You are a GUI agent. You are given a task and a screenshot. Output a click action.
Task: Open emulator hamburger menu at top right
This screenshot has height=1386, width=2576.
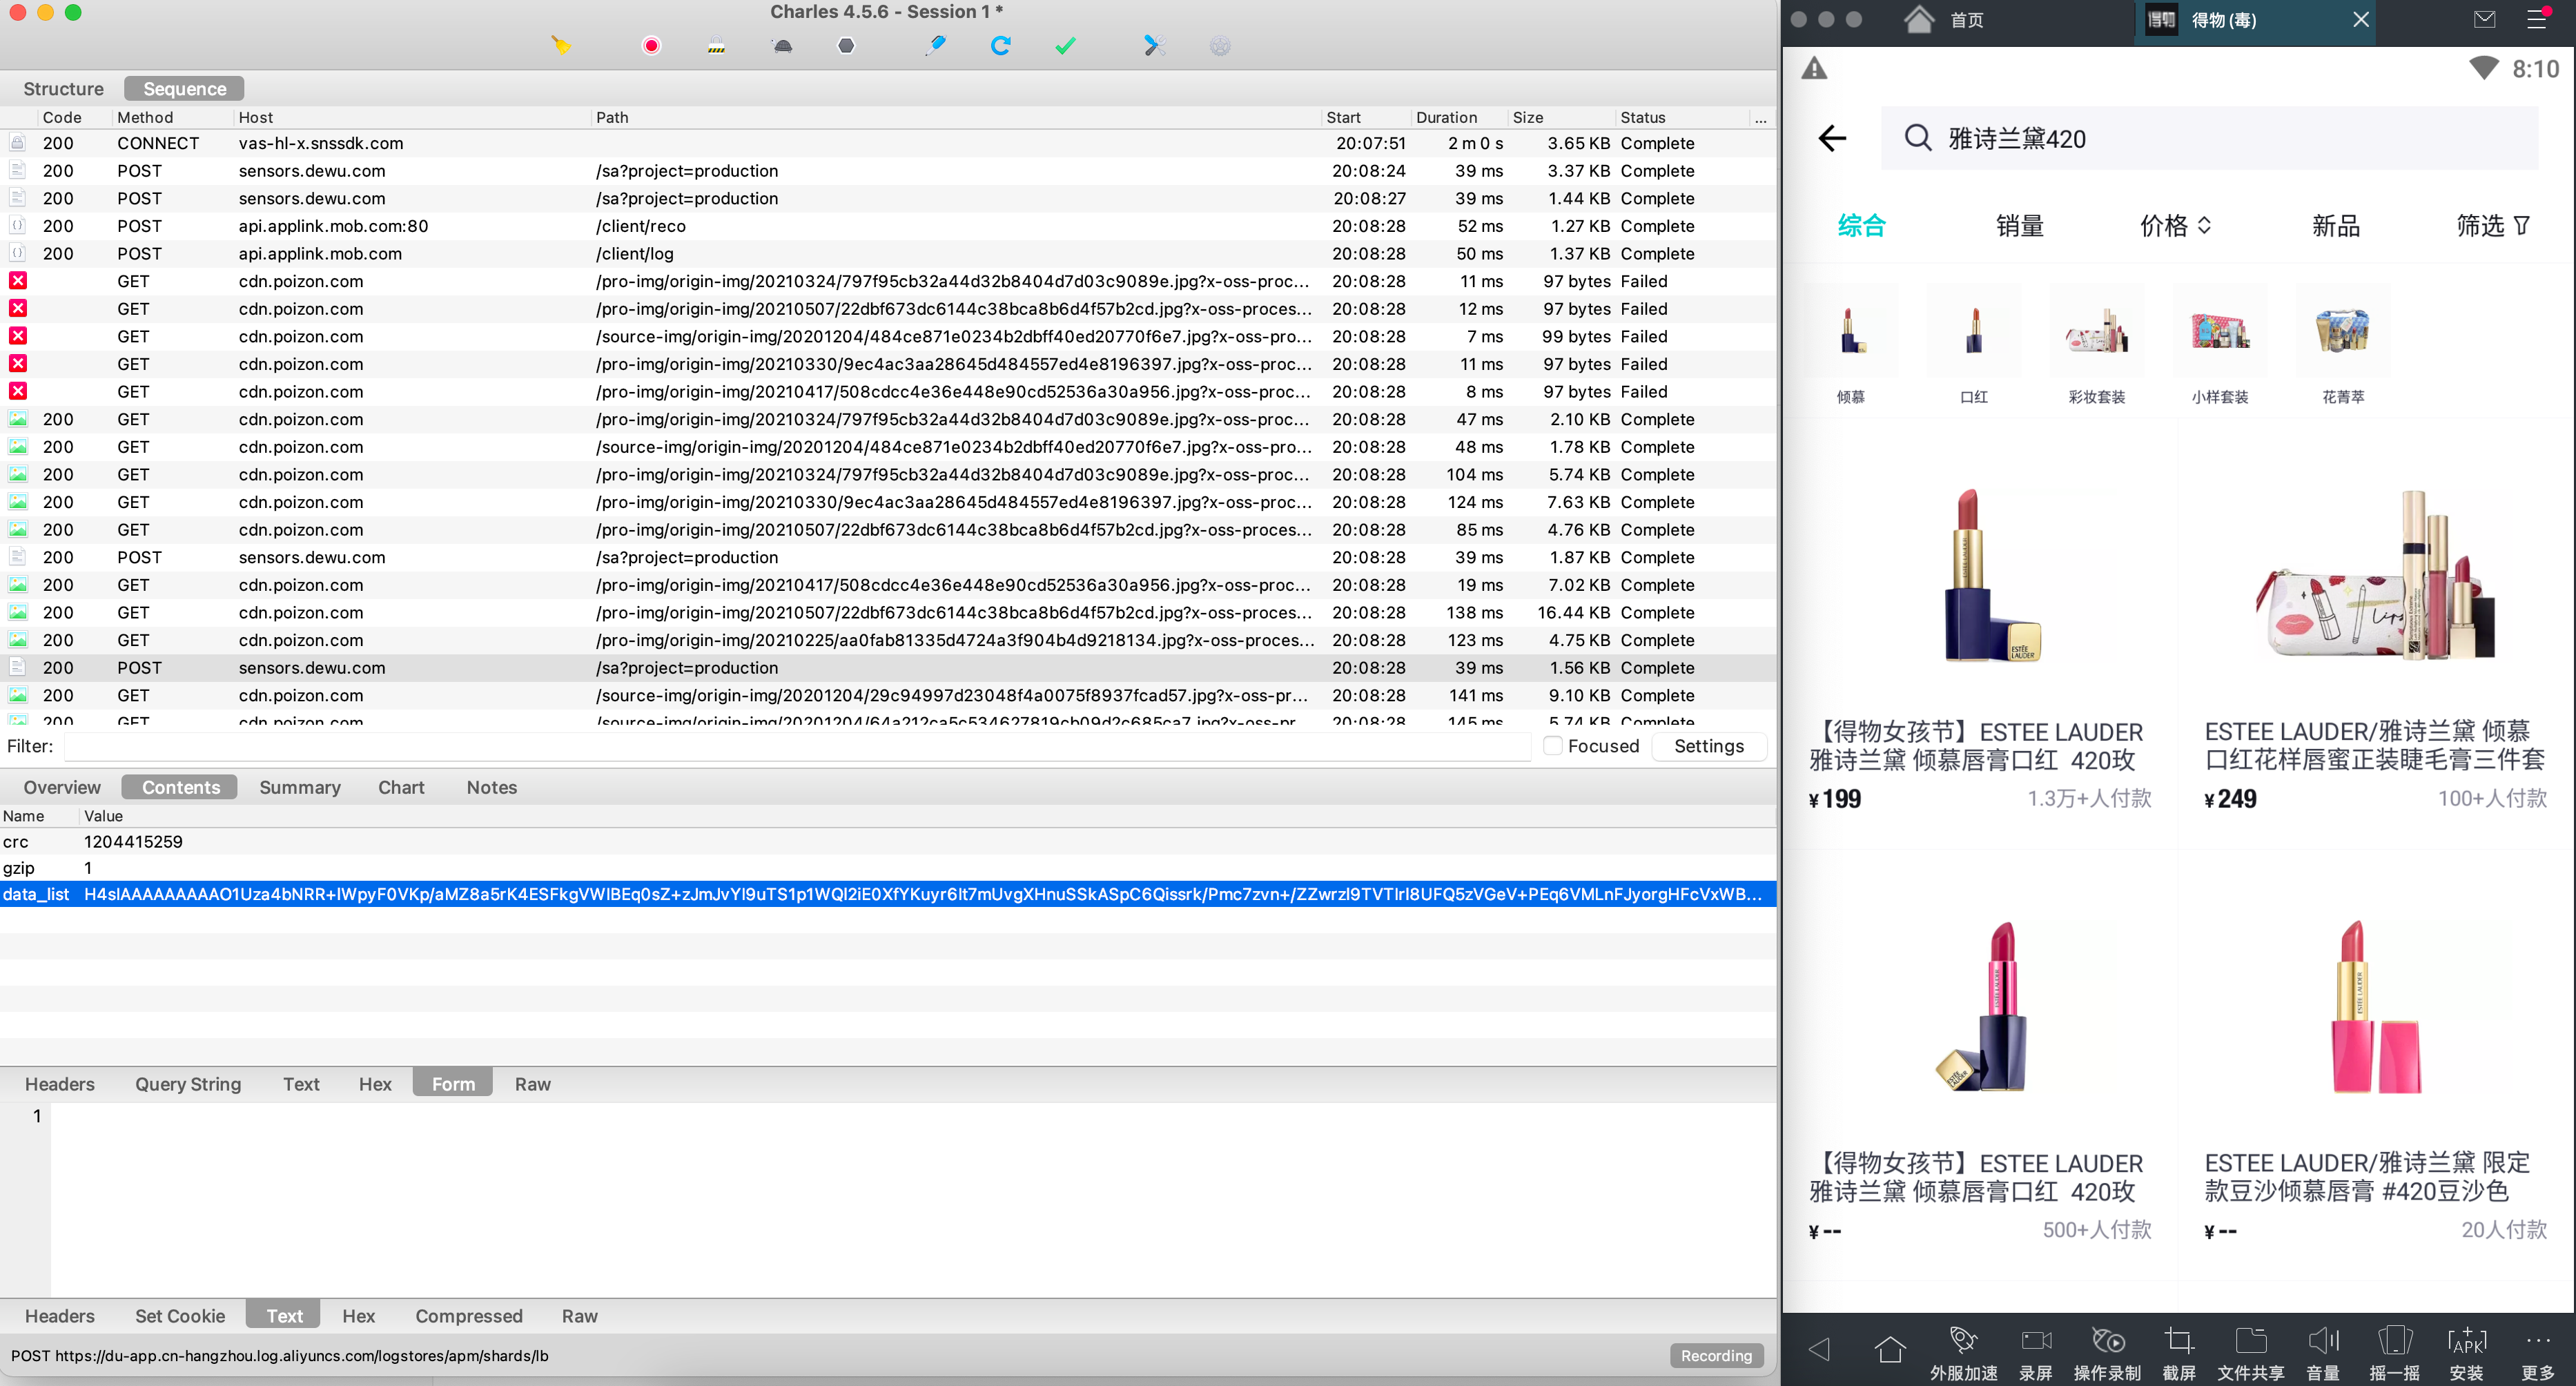2537,19
